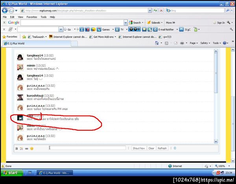The width and height of the screenshot is (236, 184).
Task: Open Google toolbar wrench settings
Action: tap(229, 22)
